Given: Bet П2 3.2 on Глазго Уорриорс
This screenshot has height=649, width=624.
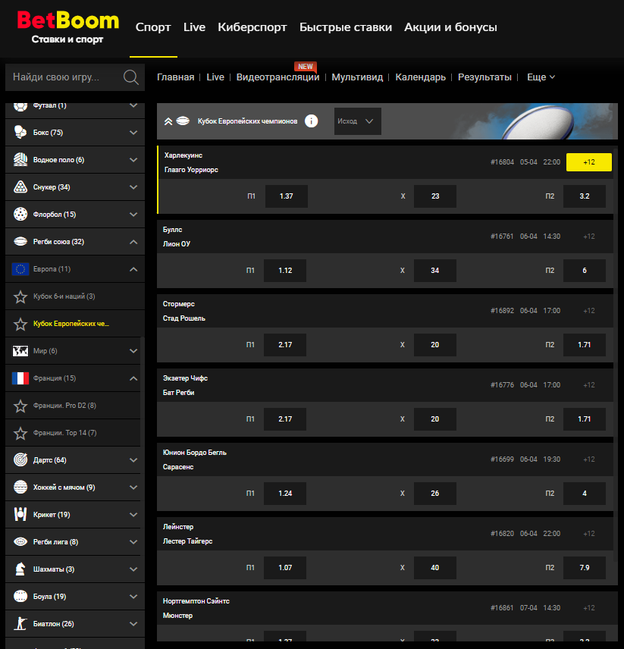Looking at the screenshot, I should (x=585, y=196).
